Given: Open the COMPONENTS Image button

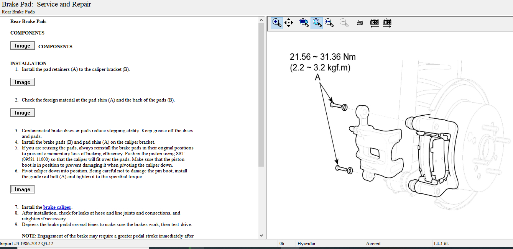Looking at the screenshot, I should pyautogui.click(x=23, y=46).
